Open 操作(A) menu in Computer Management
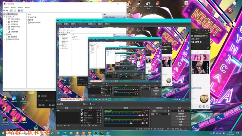242x136 pixels. tap(13, 7)
